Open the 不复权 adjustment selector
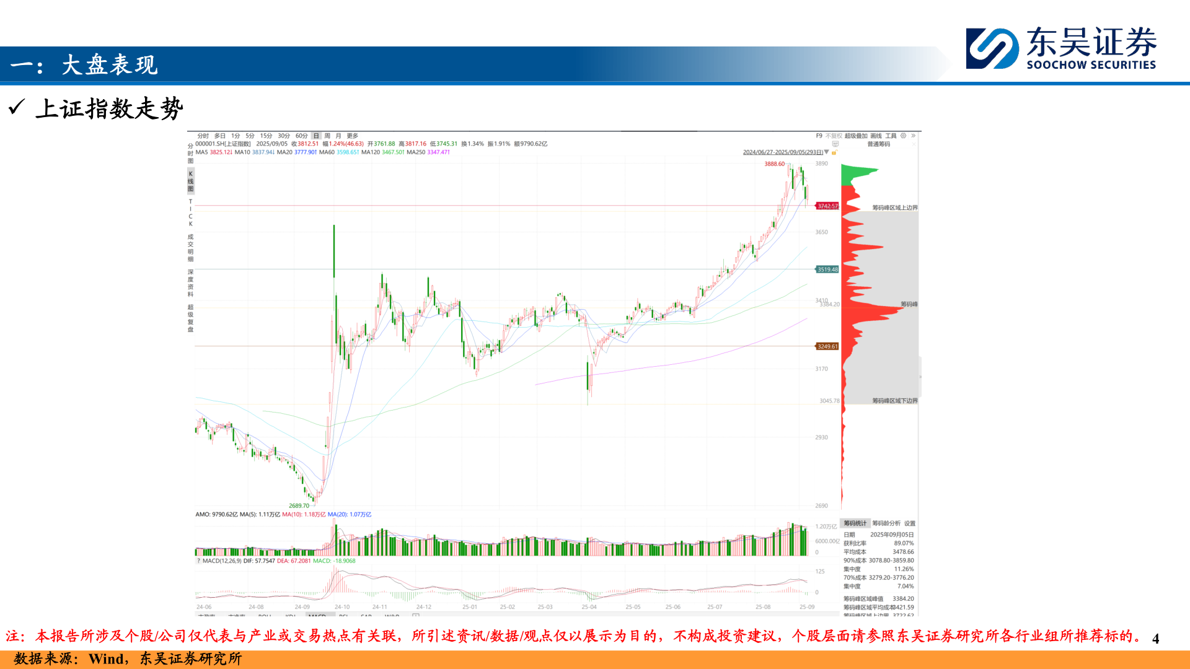The height and width of the screenshot is (669, 1190). point(834,136)
